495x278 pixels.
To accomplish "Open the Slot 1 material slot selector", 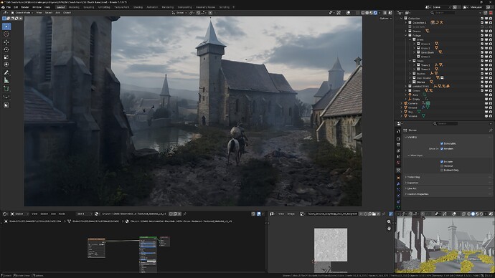I will pyautogui.click(x=85, y=214).
